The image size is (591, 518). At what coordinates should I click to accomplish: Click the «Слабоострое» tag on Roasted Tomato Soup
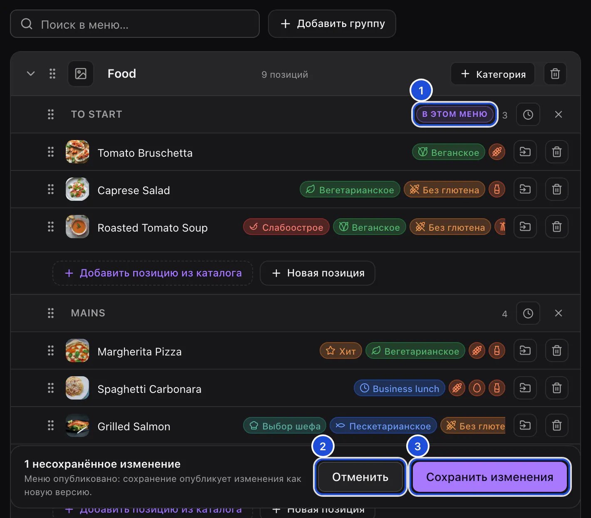tap(286, 227)
